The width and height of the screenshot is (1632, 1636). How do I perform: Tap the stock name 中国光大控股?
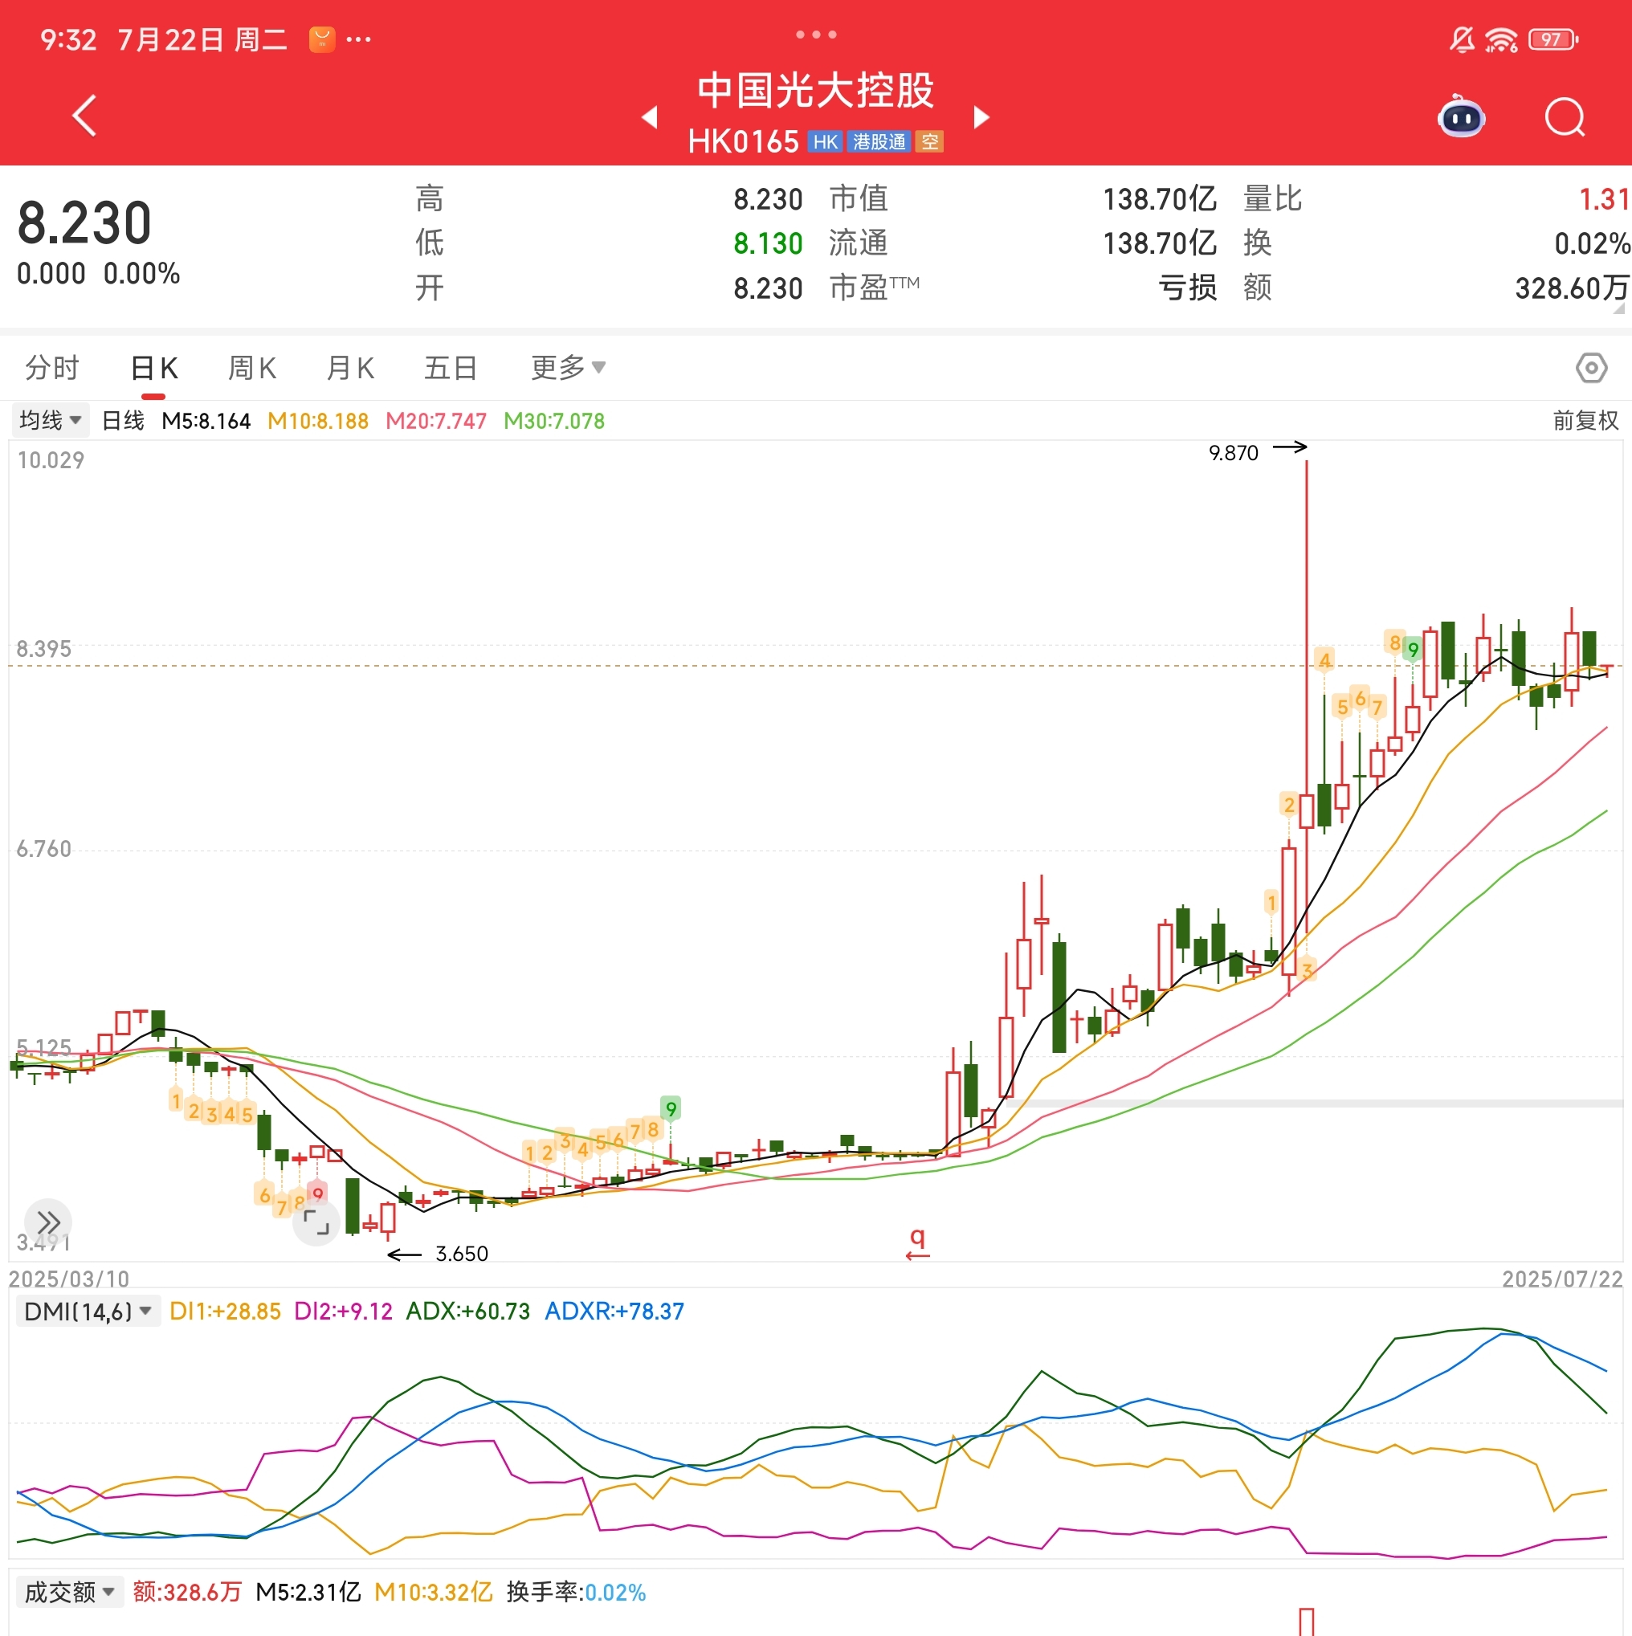tap(815, 91)
